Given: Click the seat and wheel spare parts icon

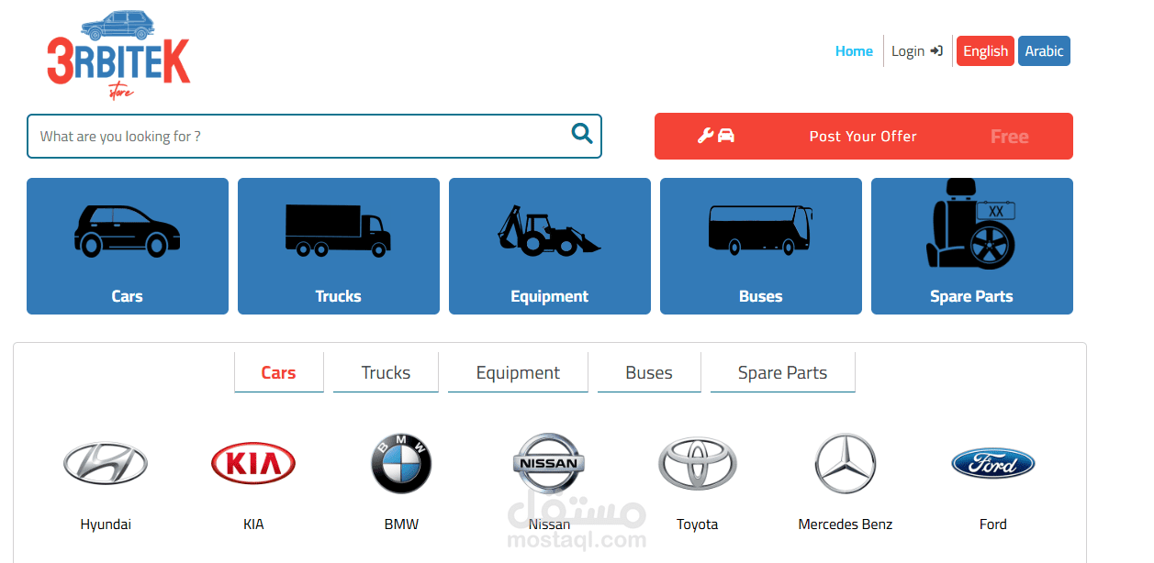Looking at the screenshot, I should pos(971,223).
